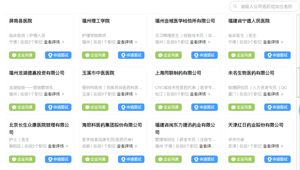Click 企业沟通 for 屏南县医院
Image resolution: width=300 pixels, height=170 pixels.
coord(22,55)
